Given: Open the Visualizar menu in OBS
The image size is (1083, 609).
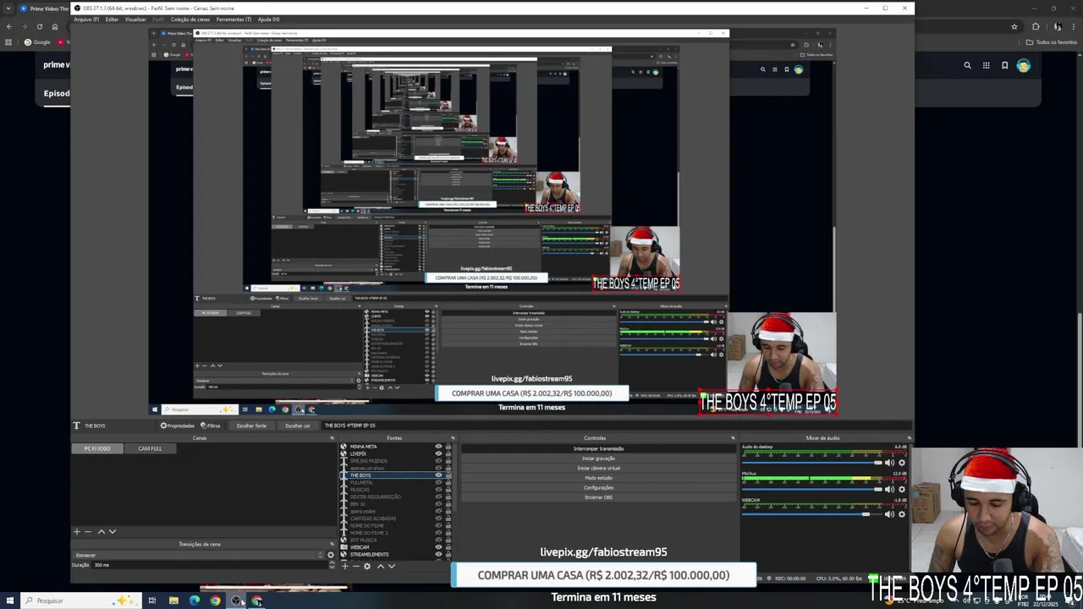Looking at the screenshot, I should point(135,19).
